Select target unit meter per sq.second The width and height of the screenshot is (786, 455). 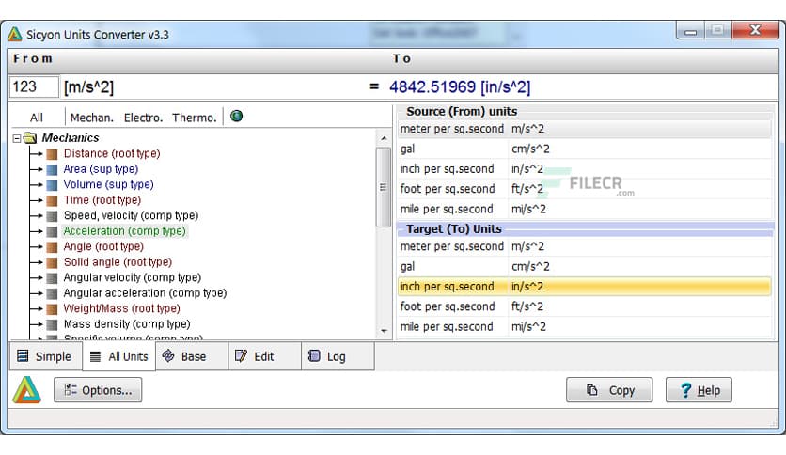[585, 246]
